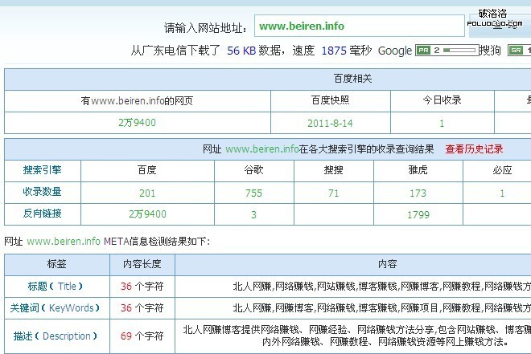This screenshot has width=531, height=354.
Task: Click the Description content text about 北人网赚博客
Action: 357,336
